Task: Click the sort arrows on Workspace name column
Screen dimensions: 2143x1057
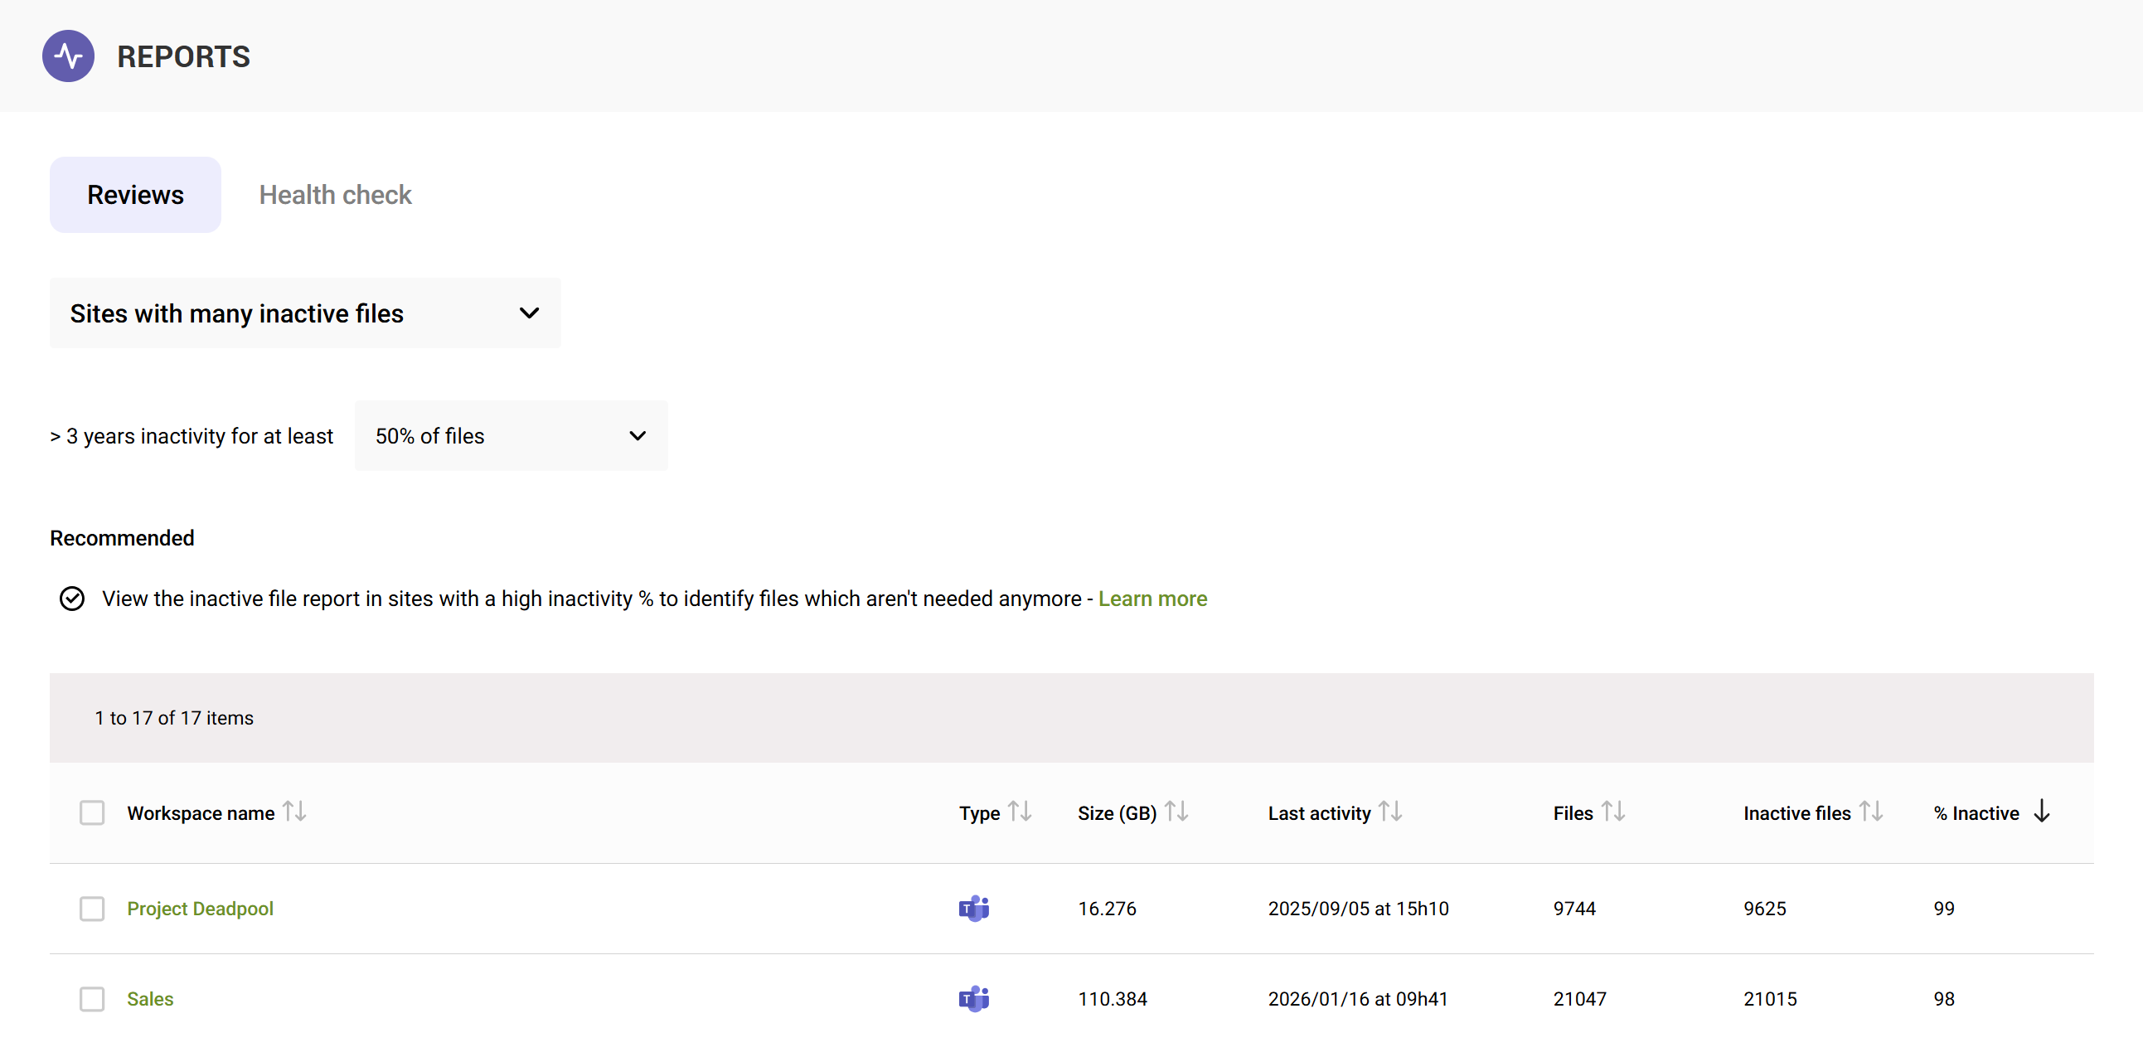Action: point(295,812)
